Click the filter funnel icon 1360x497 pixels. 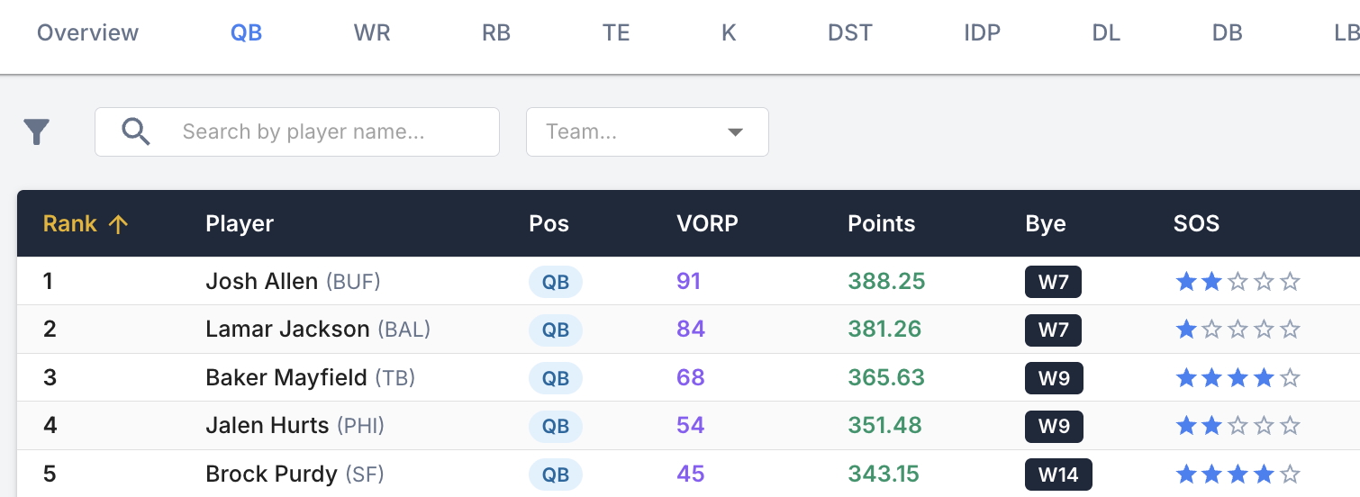[36, 132]
